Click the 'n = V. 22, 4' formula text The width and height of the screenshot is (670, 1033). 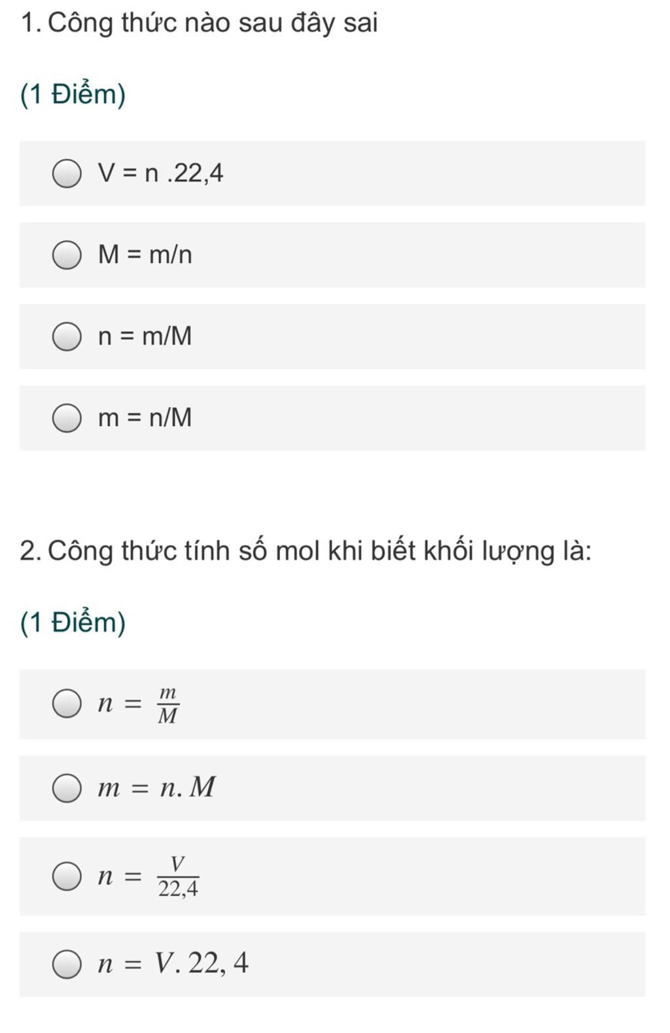(x=173, y=964)
